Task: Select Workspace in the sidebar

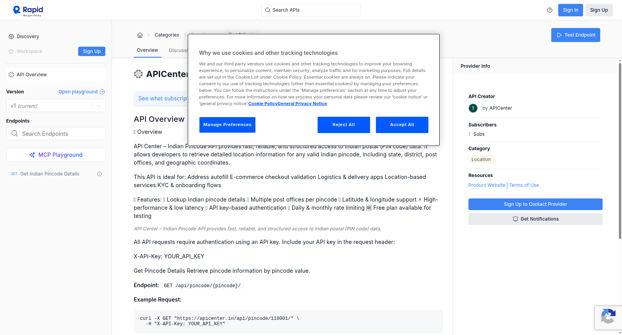Action: pos(29,51)
